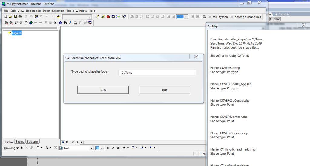Open the Bookmarks menu

33,11
